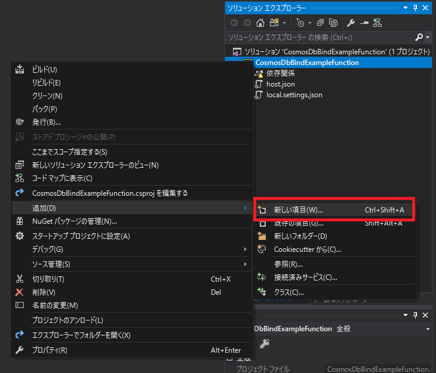Choose NuGet パッケージの管理(N)...
Image resolution: width=436 pixels, height=373 pixels.
click(132, 221)
